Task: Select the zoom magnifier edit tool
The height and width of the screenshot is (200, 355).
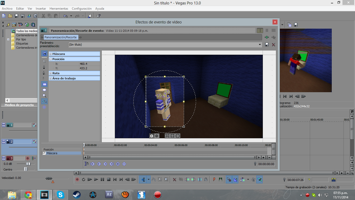Action: 44,96
